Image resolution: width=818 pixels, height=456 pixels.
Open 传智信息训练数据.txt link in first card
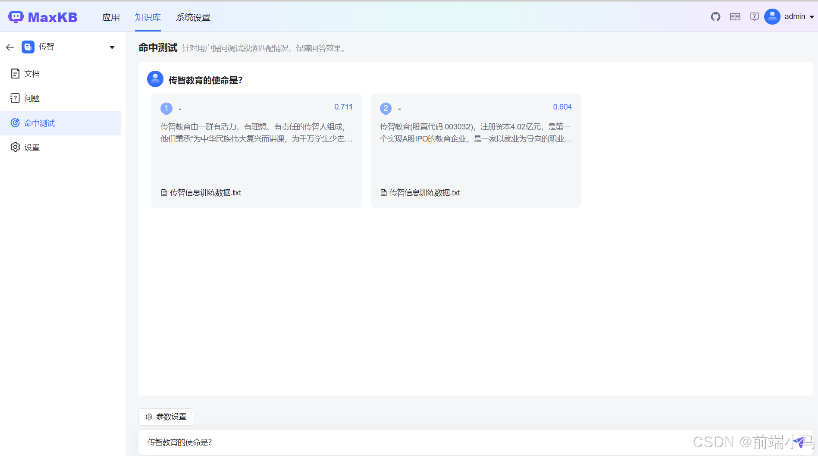pos(205,193)
